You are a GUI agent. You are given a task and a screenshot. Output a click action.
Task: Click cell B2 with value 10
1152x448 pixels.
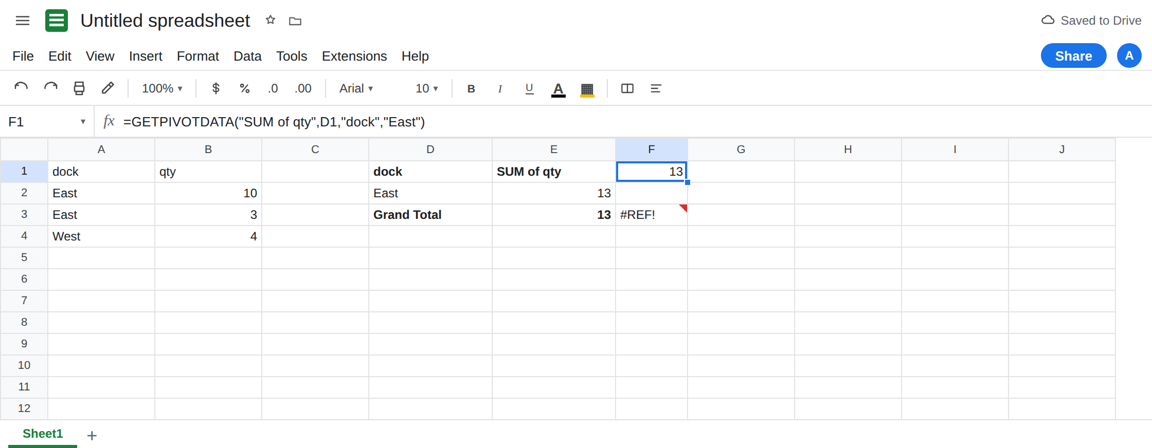(x=208, y=193)
